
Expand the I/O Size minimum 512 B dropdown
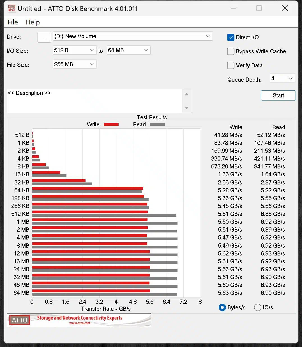pos(75,50)
